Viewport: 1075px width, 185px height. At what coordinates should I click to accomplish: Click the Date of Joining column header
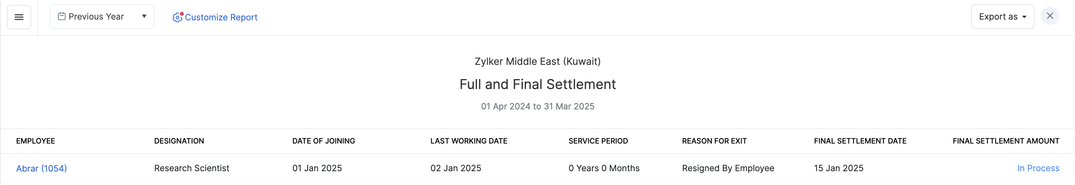click(323, 141)
